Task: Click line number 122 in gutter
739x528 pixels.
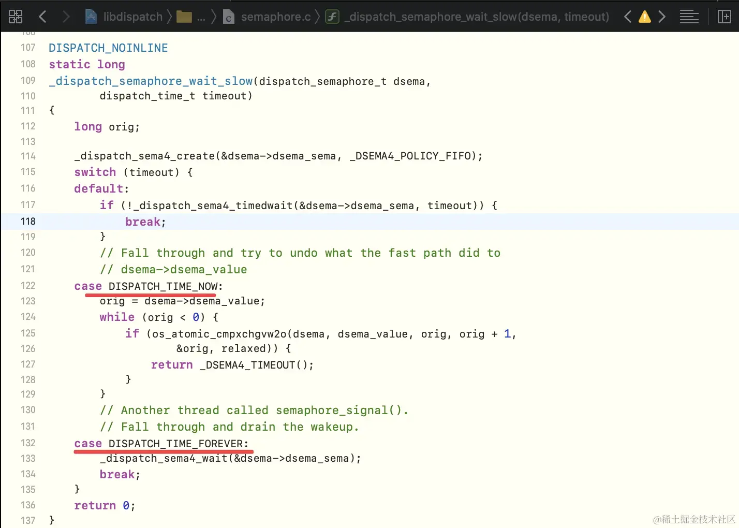Action: 28,286
